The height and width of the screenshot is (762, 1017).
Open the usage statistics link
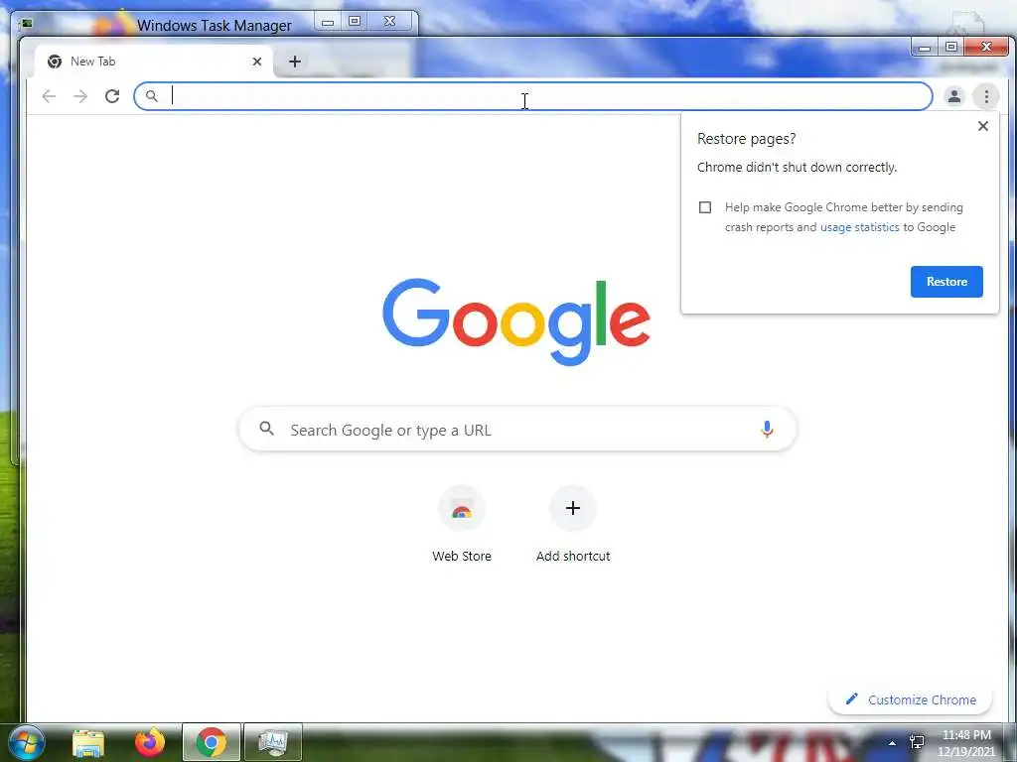click(x=859, y=227)
